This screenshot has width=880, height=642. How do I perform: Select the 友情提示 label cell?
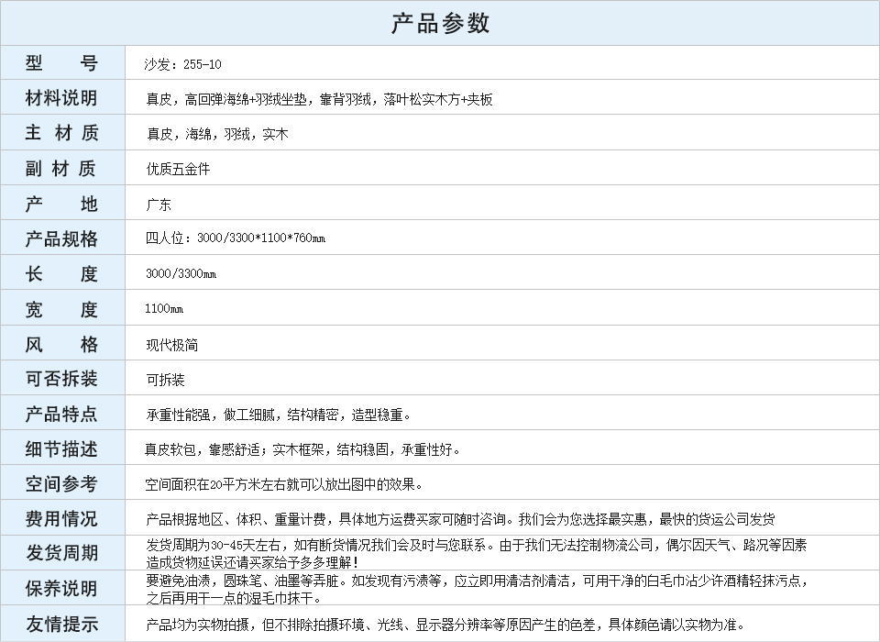[62, 623]
